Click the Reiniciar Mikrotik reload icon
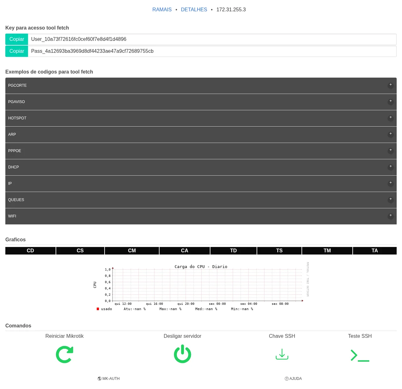Viewport: 402px width, 389px height. click(64, 354)
